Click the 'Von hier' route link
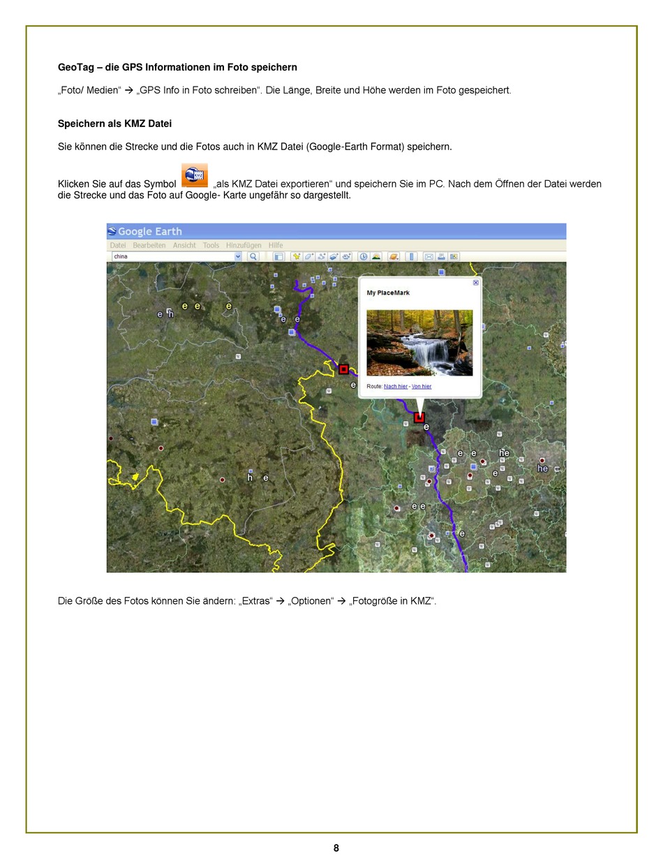The height and width of the screenshot is (858, 663). [x=422, y=386]
